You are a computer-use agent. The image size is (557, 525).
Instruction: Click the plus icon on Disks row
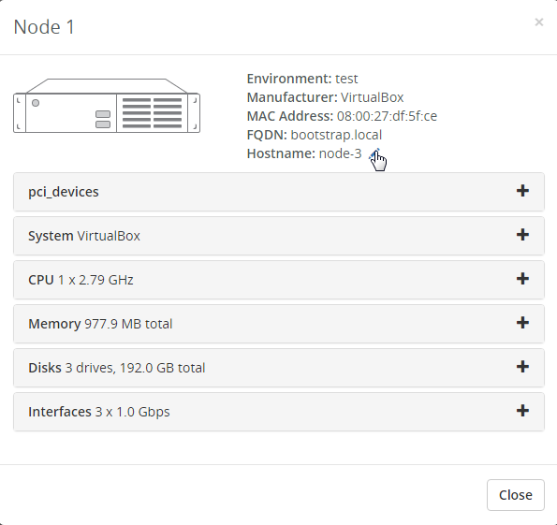(x=522, y=367)
